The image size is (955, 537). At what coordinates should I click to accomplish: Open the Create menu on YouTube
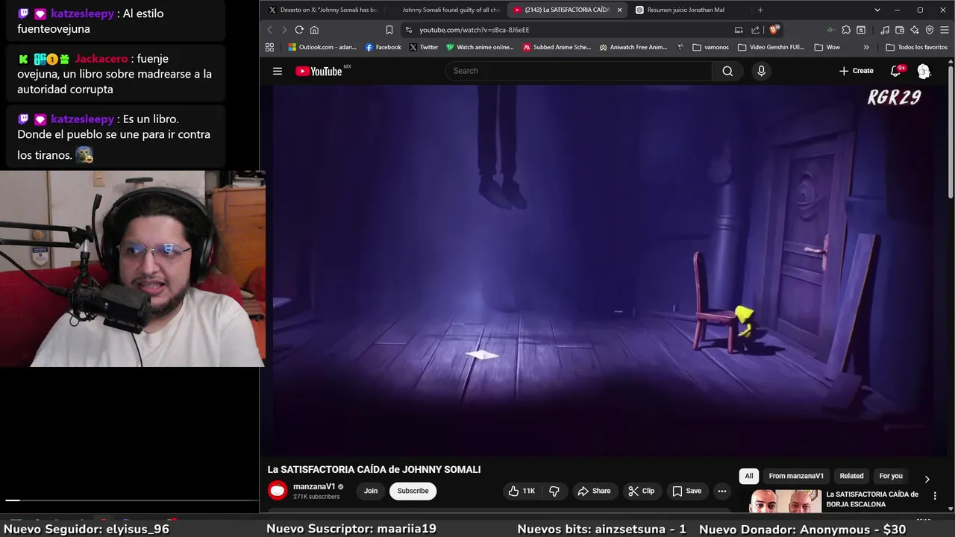(x=856, y=71)
